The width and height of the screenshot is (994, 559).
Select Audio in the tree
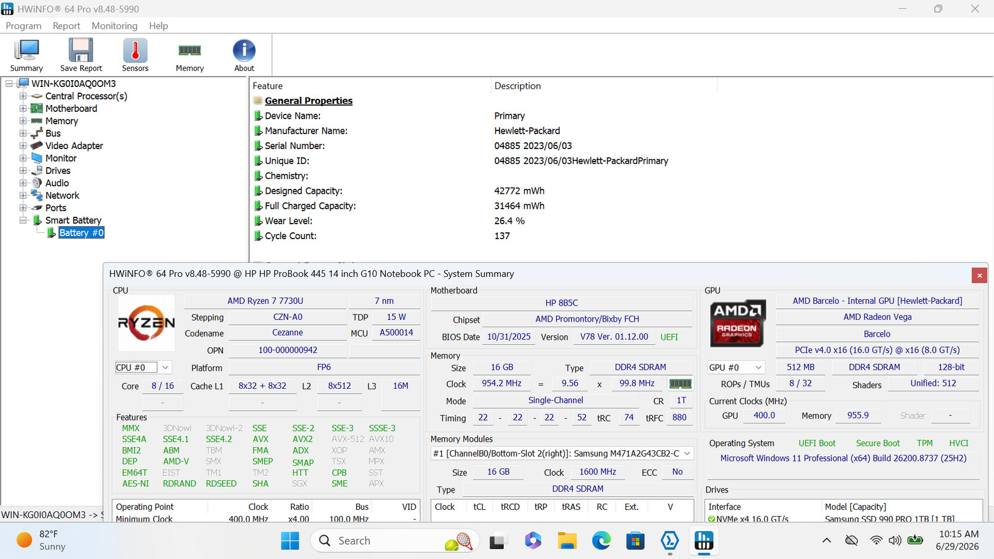pyautogui.click(x=57, y=183)
